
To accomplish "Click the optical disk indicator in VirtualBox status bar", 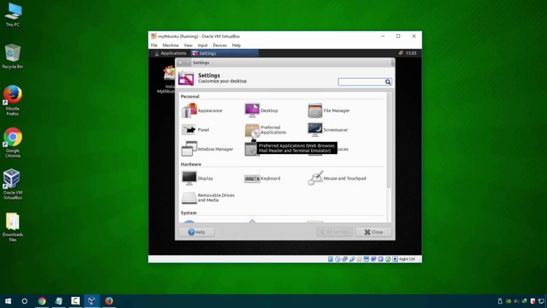I will pos(338,259).
